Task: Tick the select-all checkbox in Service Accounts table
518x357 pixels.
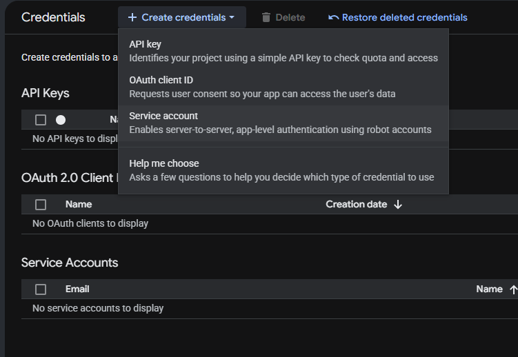Action: [x=41, y=289]
